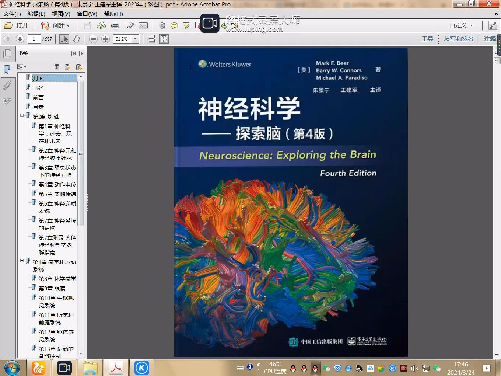
Task: Collapse the bookmarks panel with double-arrow
Action: [74, 53]
